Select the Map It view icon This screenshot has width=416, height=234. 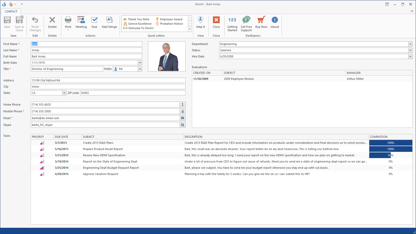tap(200, 23)
